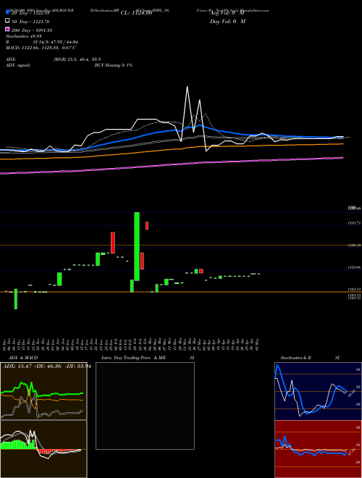Click the tallest green candle in the candlestick chart
Image resolution: width=362 pixels, height=478 pixels.
point(137,246)
